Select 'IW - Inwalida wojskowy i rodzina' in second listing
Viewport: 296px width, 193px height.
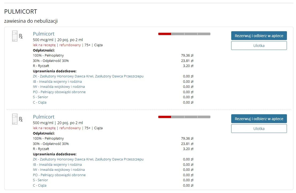59,170
